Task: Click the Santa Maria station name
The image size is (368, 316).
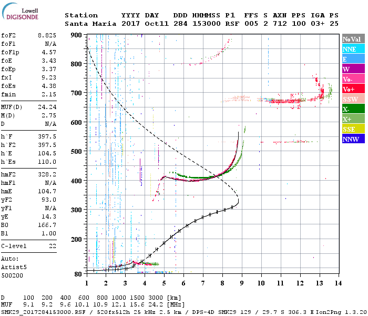Action: pyautogui.click(x=90, y=24)
